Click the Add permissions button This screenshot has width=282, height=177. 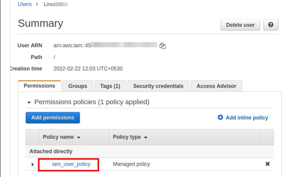pos(53,118)
